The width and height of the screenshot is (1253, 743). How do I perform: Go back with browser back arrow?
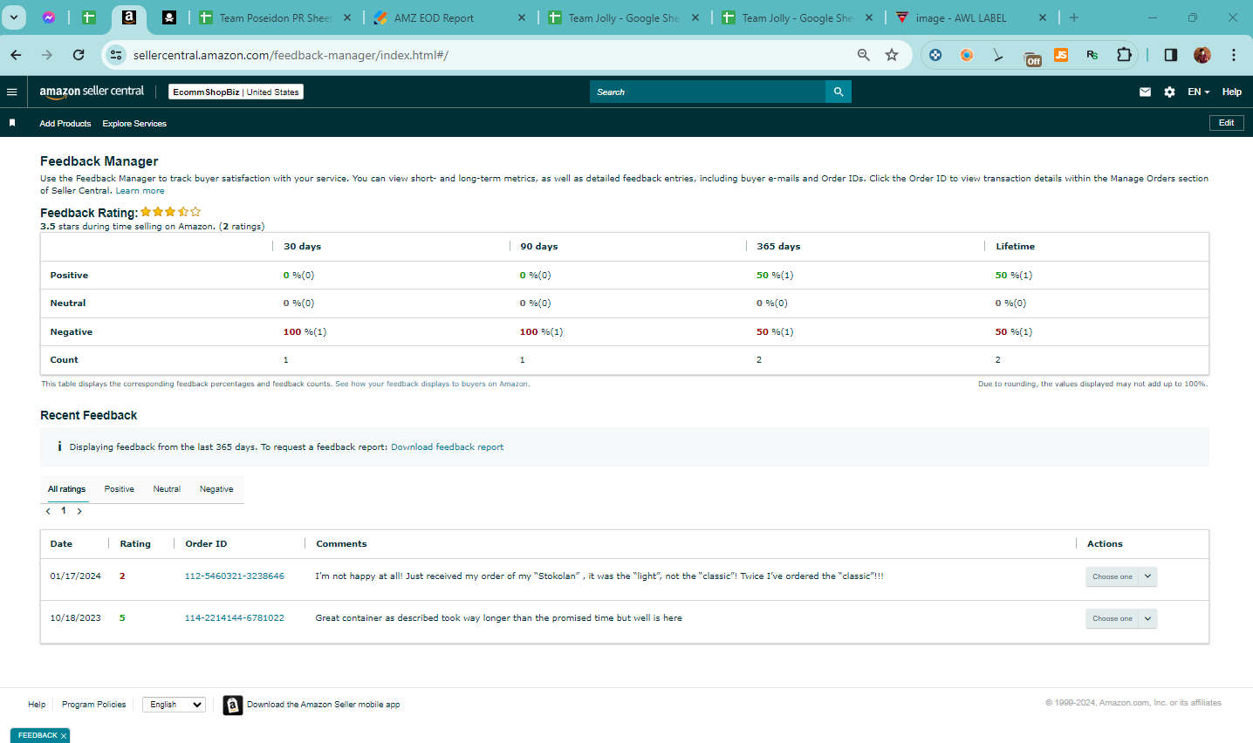click(x=17, y=55)
